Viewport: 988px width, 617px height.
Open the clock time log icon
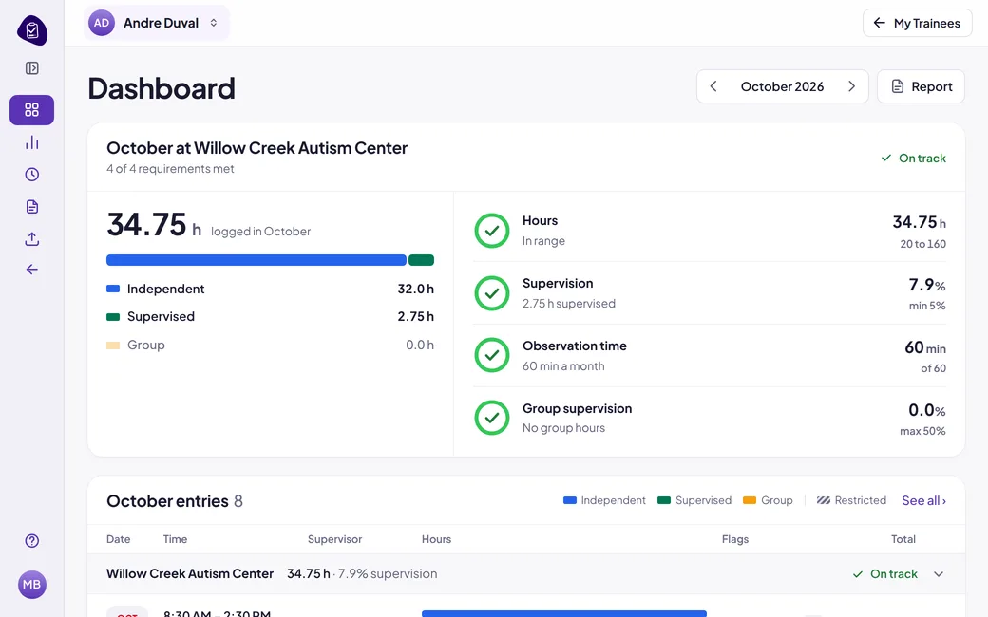32,175
